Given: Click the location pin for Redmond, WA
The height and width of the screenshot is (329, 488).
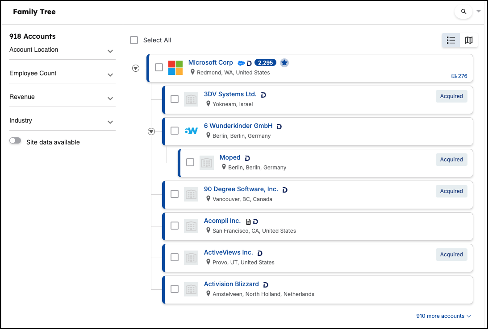Looking at the screenshot, I should [192, 72].
